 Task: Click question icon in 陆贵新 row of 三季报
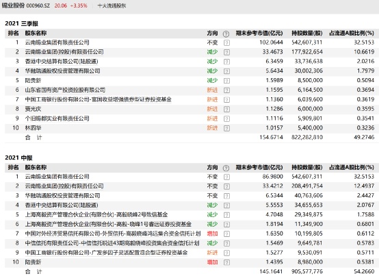[226, 81]
